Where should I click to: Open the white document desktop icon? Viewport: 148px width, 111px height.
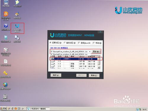pos(6,63)
